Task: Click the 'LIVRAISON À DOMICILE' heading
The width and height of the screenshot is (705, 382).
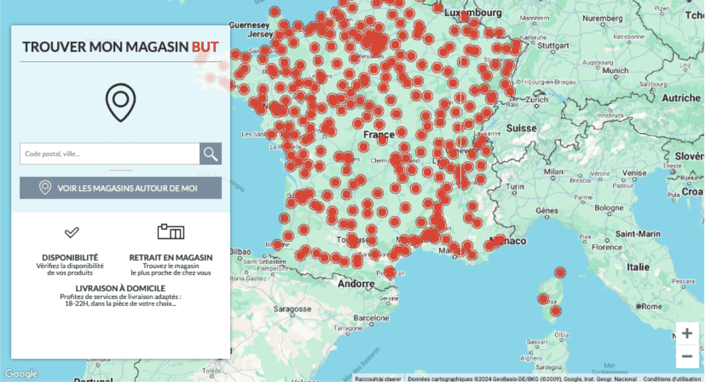Action: [x=121, y=289]
